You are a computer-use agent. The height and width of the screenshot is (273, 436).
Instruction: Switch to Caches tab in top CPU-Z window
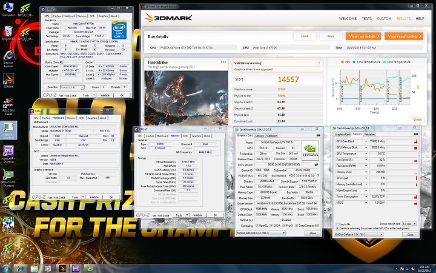(57, 16)
